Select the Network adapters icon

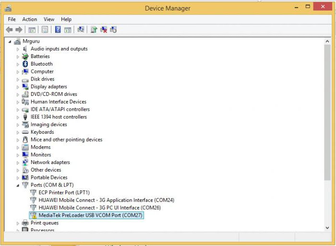point(25,162)
